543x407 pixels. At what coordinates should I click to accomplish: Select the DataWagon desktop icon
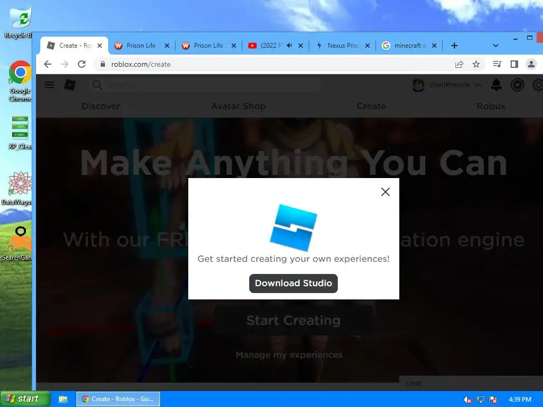(17, 189)
